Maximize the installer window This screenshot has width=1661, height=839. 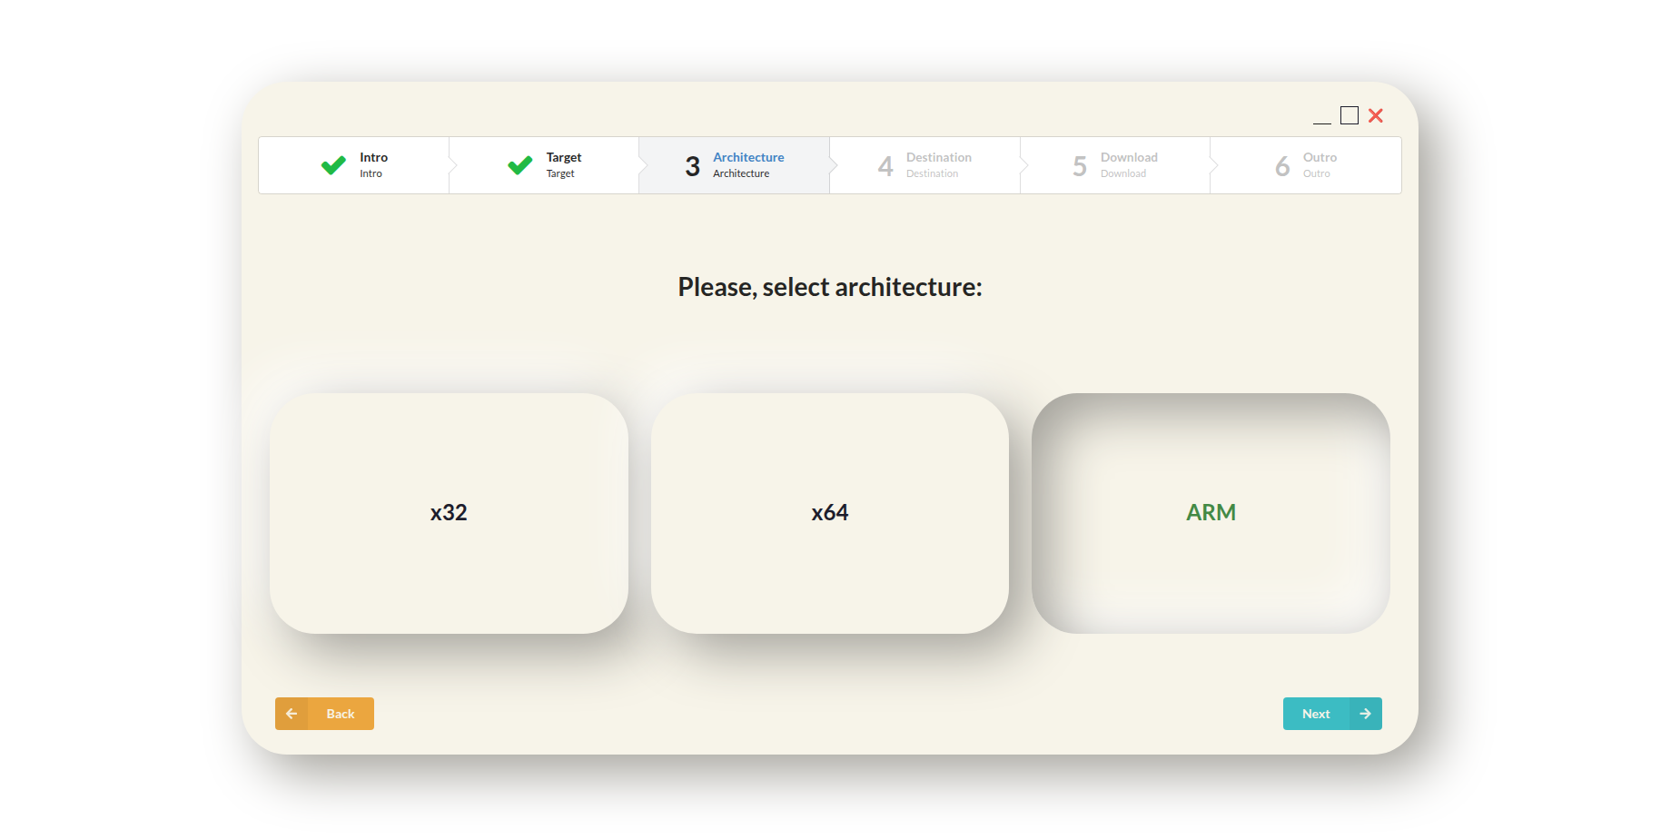point(1349,115)
